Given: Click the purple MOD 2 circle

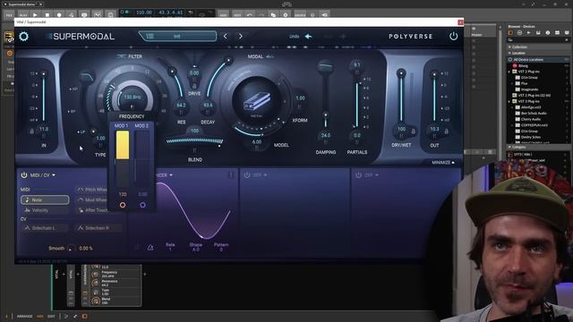Looking at the screenshot, I should 142,205.
